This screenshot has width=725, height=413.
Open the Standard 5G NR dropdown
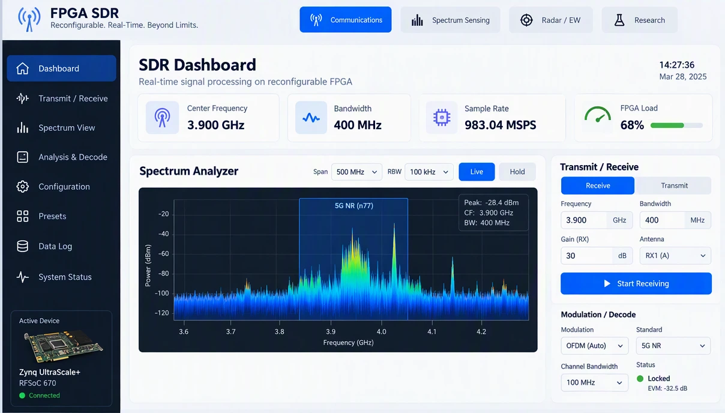[x=673, y=346]
